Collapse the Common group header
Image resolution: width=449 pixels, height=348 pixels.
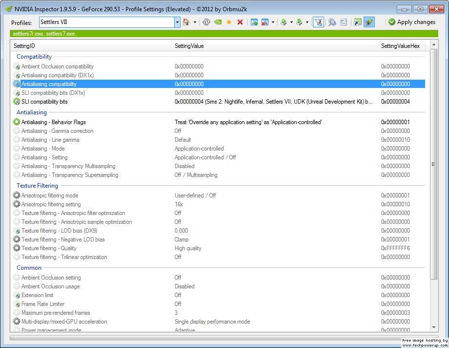(x=29, y=268)
